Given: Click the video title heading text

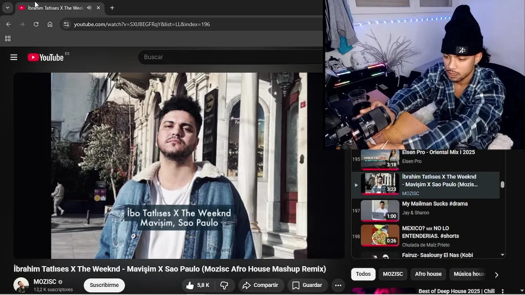Looking at the screenshot, I should click(170, 269).
